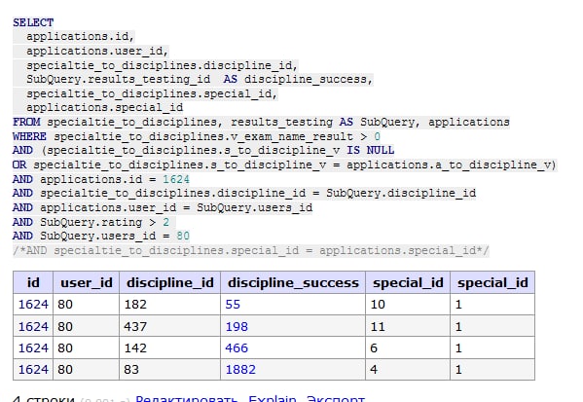Screen dimensions: 583x402
Task: Open the 1624 id link in the 182 row
Action: [33, 305]
